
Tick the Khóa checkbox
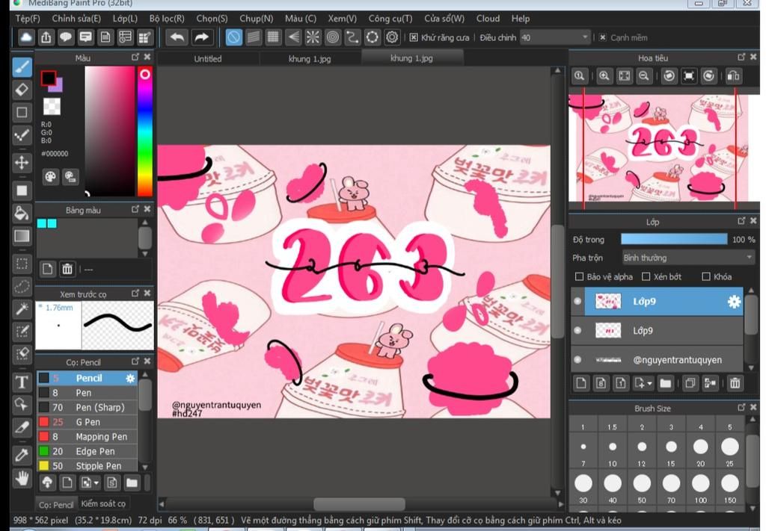[706, 277]
